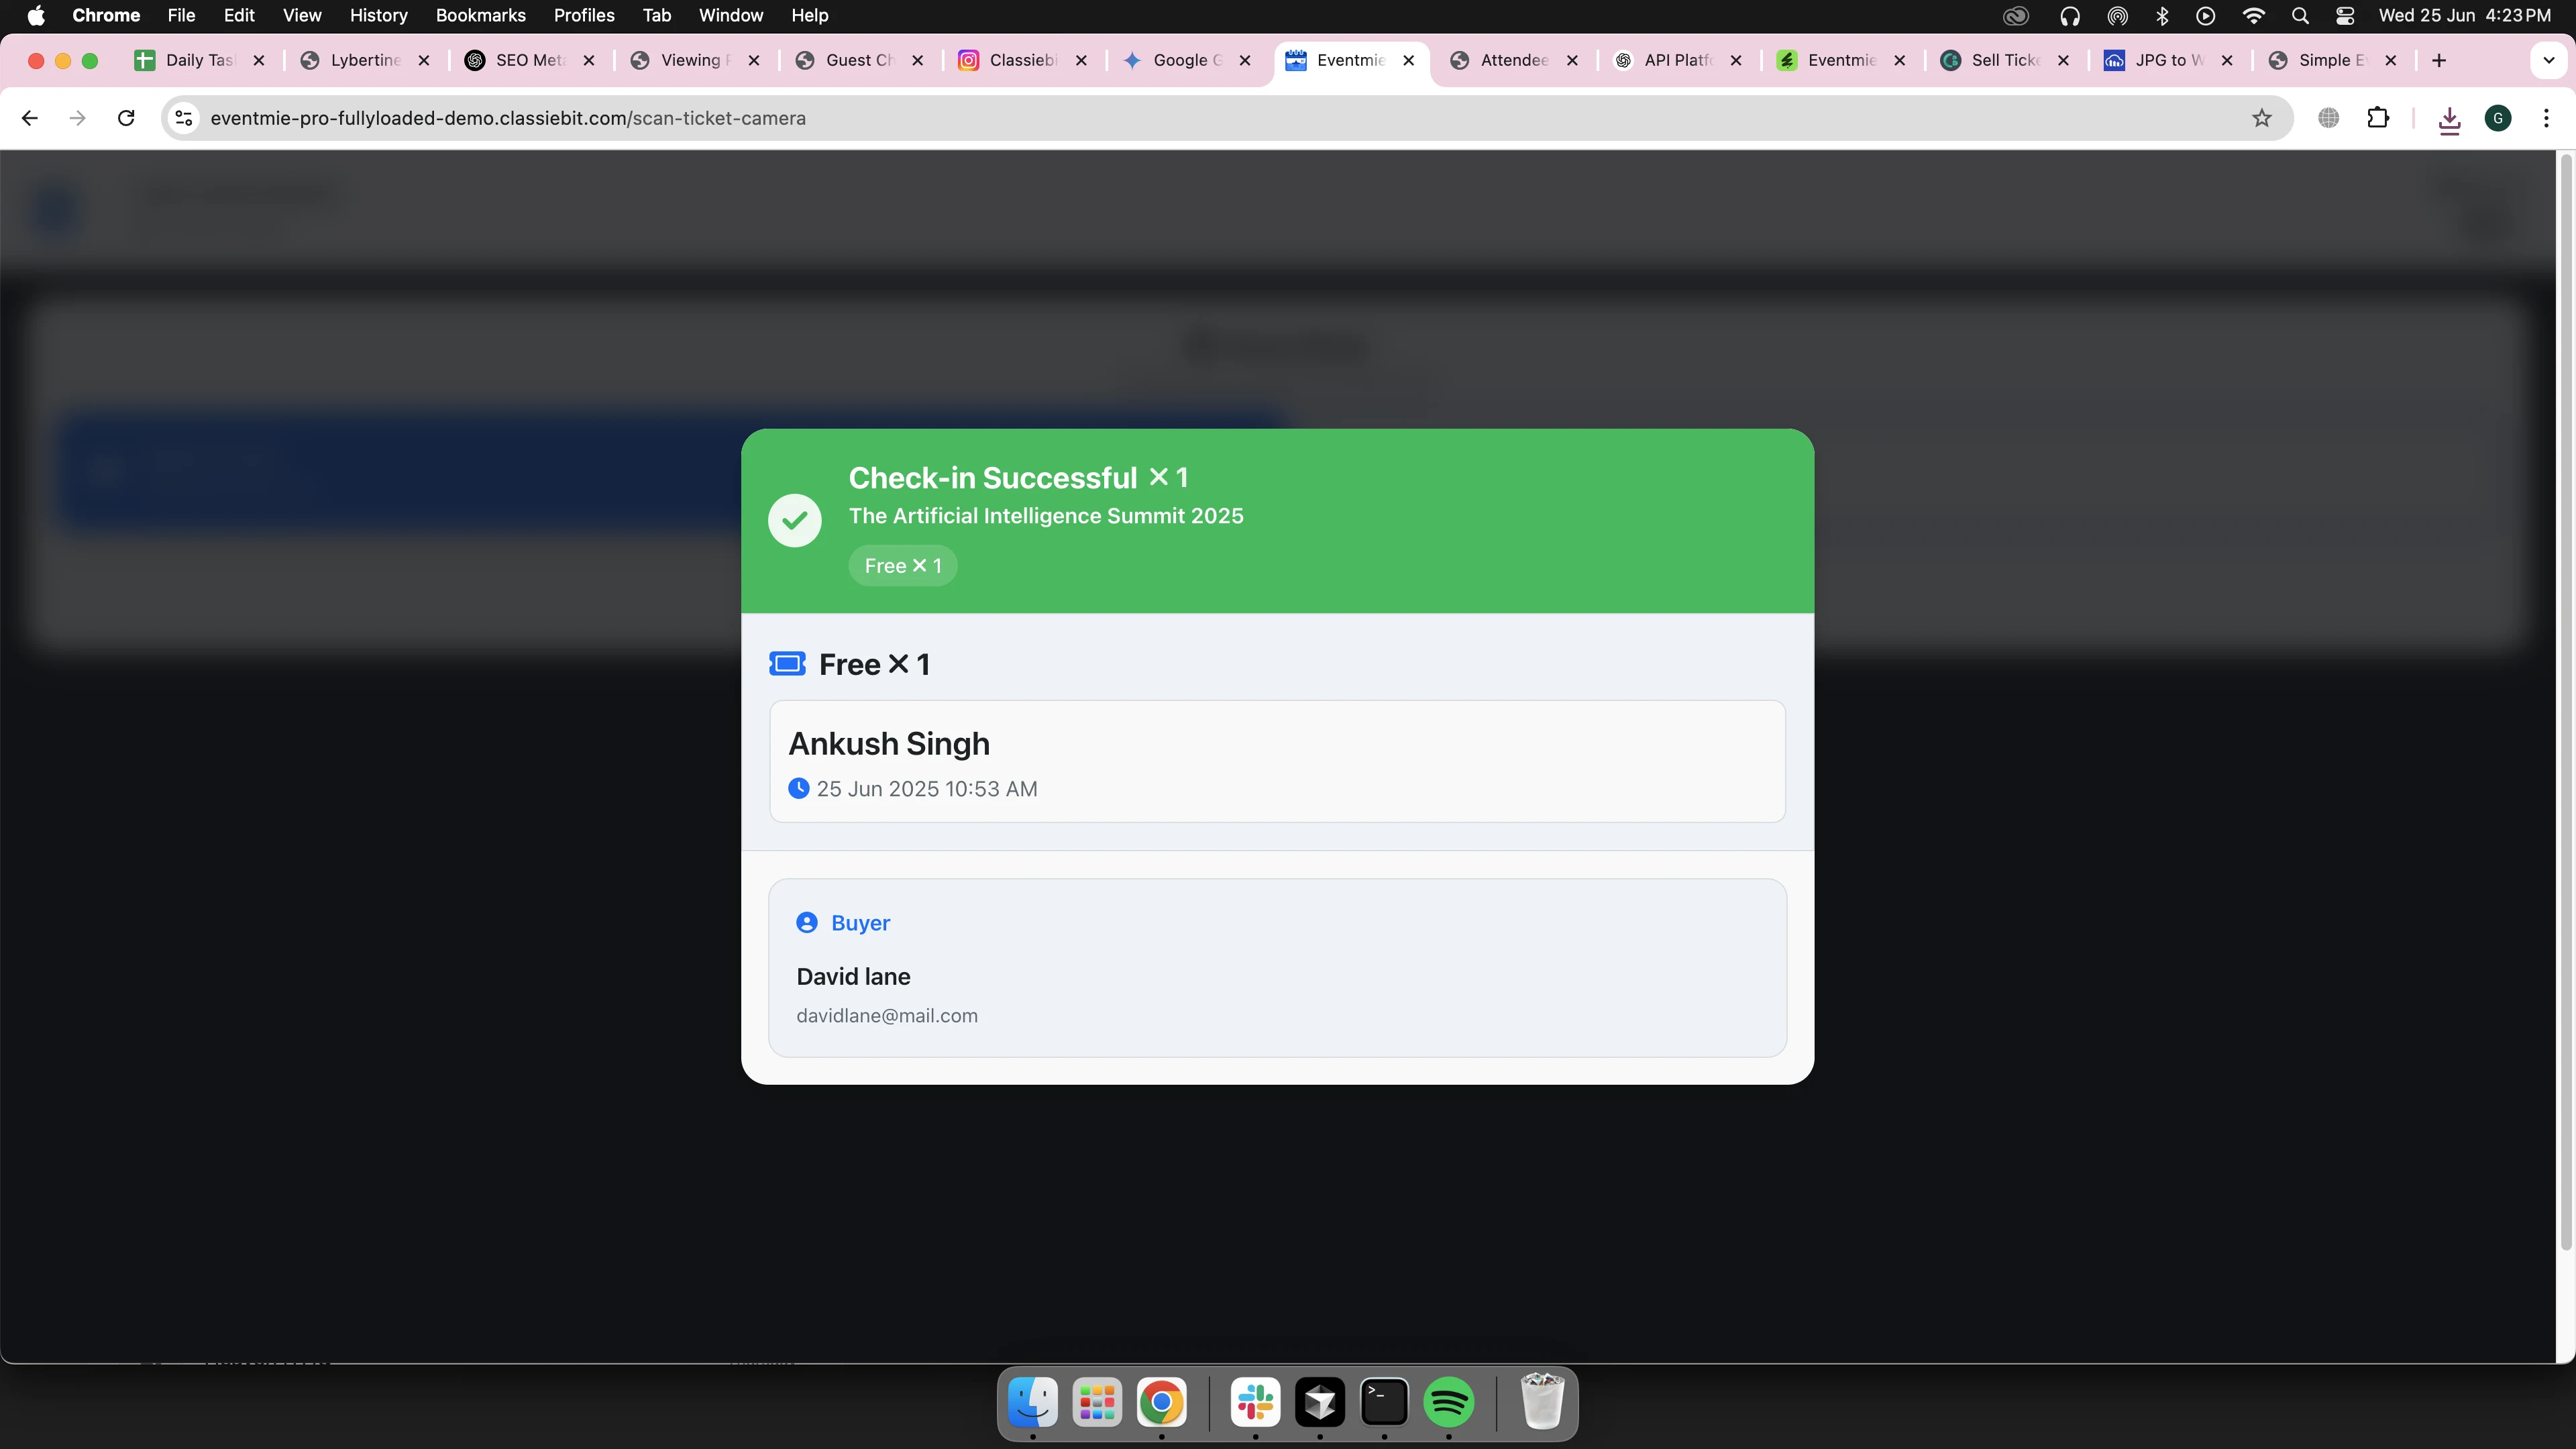The image size is (2576, 1449).
Task: Open the tab search dropdown arrow
Action: coord(2548,60)
